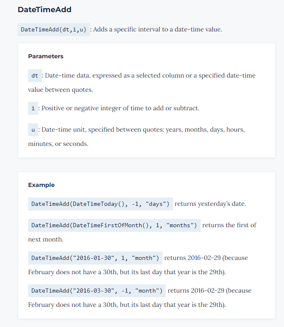
Task: Click the DateTimeAdd(dt,i,u) syntax code snippet
Action: pyautogui.click(x=54, y=30)
